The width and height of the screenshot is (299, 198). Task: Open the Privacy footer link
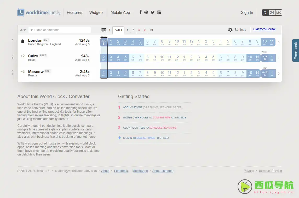point(249,171)
